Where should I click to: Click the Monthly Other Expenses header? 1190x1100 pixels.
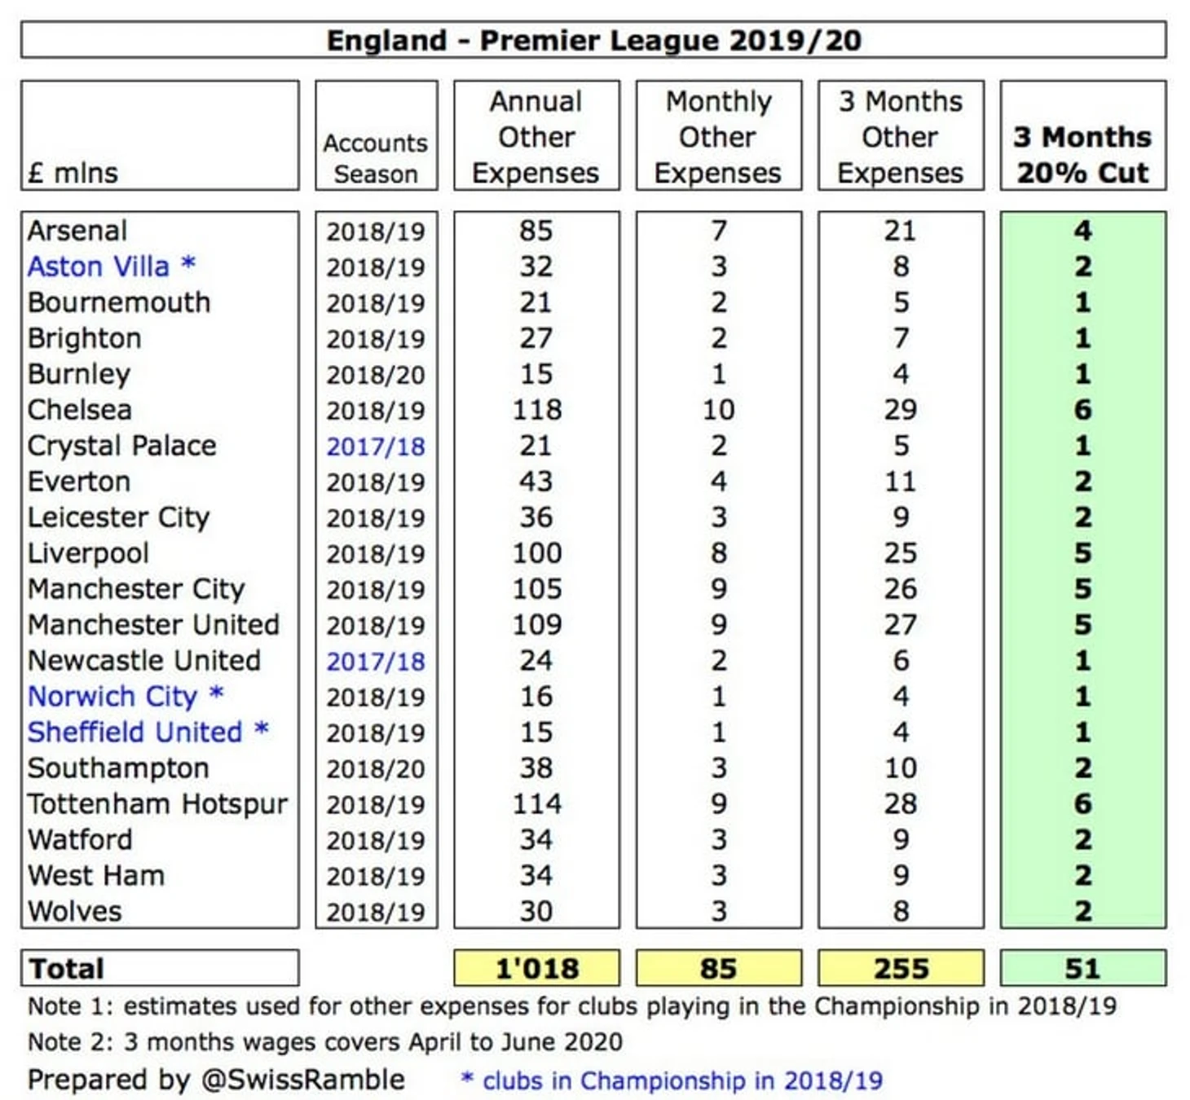point(718,136)
